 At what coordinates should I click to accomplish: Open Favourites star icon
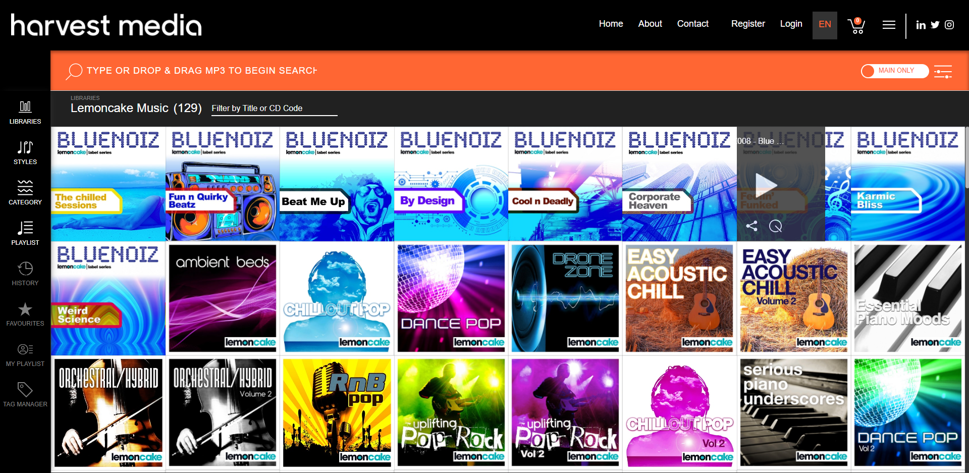coord(25,309)
